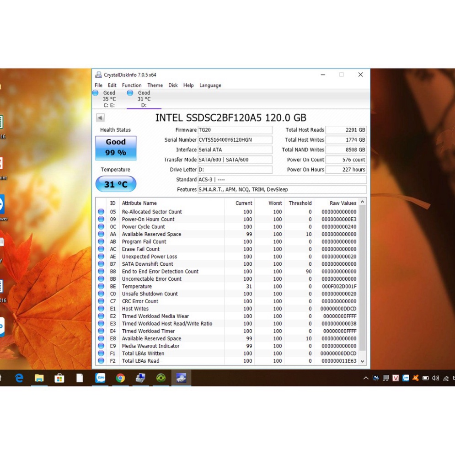Click status icon of Uncorrectable Error Count
Viewport: 455px width, 455px height.
[101, 279]
